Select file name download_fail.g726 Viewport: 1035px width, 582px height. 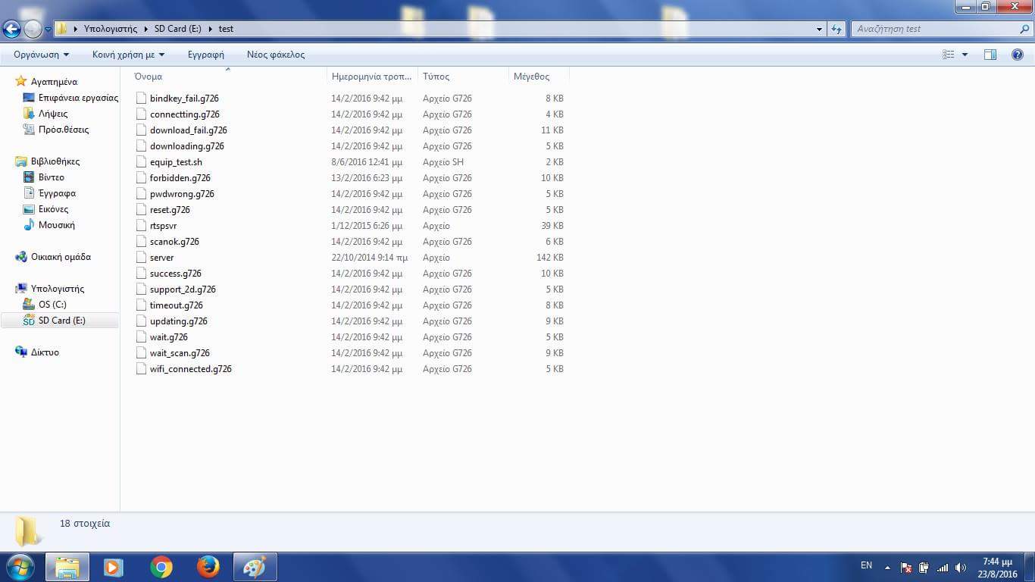point(189,130)
